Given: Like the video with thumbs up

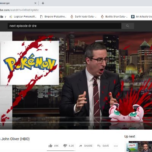Looking at the screenshot, I should tap(51, 146).
